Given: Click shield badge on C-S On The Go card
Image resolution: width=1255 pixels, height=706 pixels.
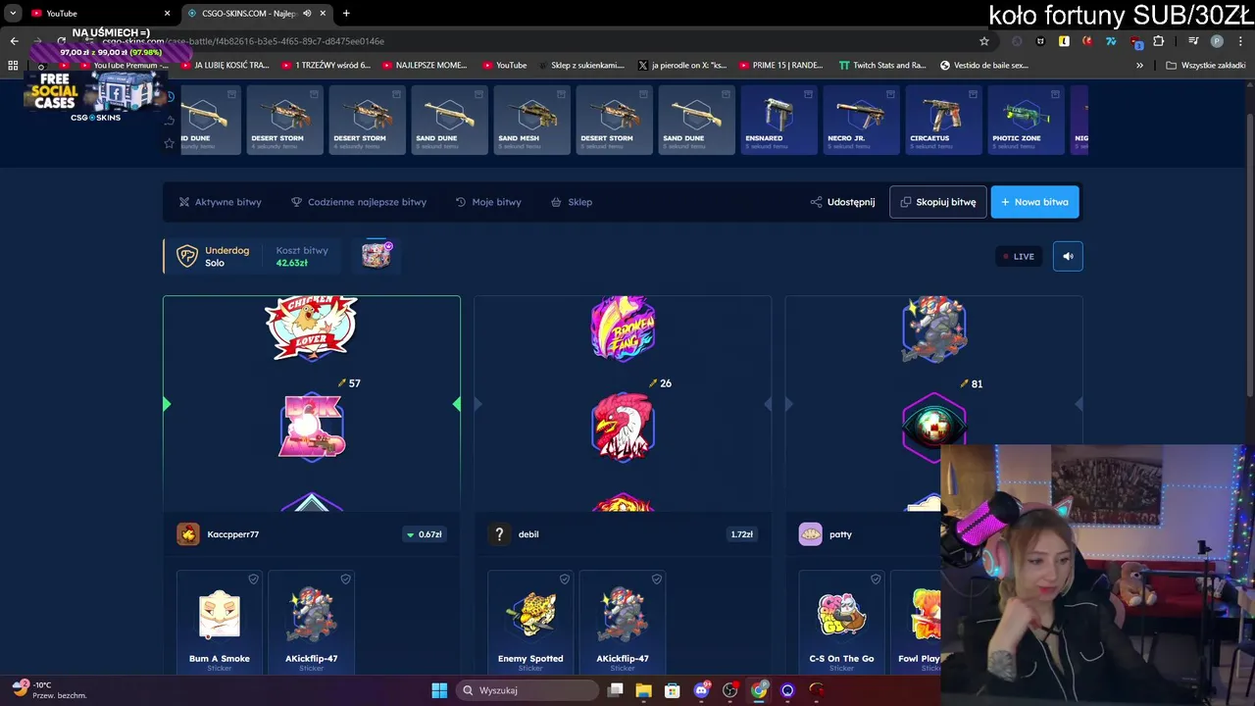Looking at the screenshot, I should (x=875, y=580).
